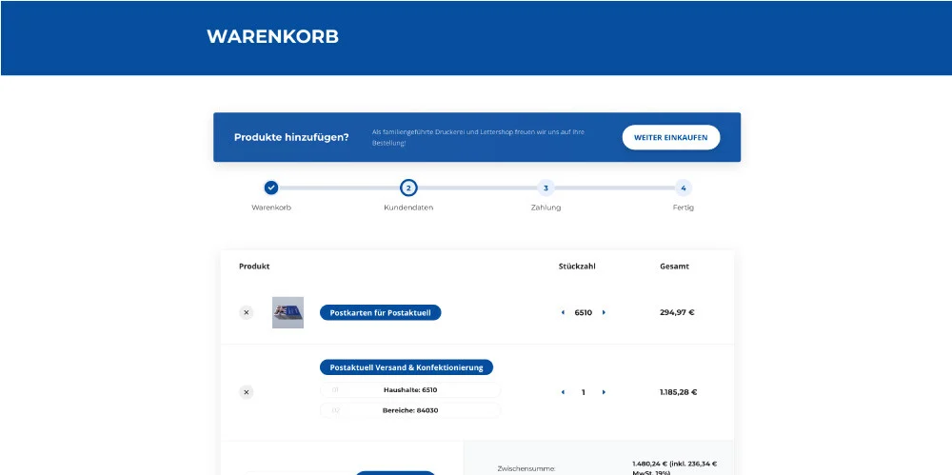Go to step 3 Zahlung circle

pyautogui.click(x=545, y=188)
